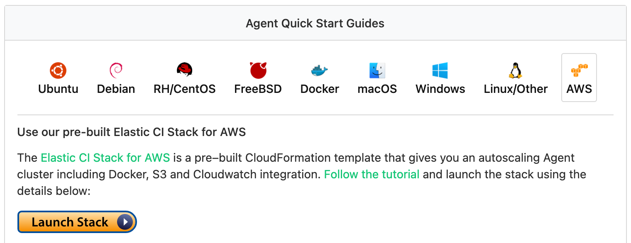Select the Docker whale icon
Viewport: 631px width, 243px height.
319,70
